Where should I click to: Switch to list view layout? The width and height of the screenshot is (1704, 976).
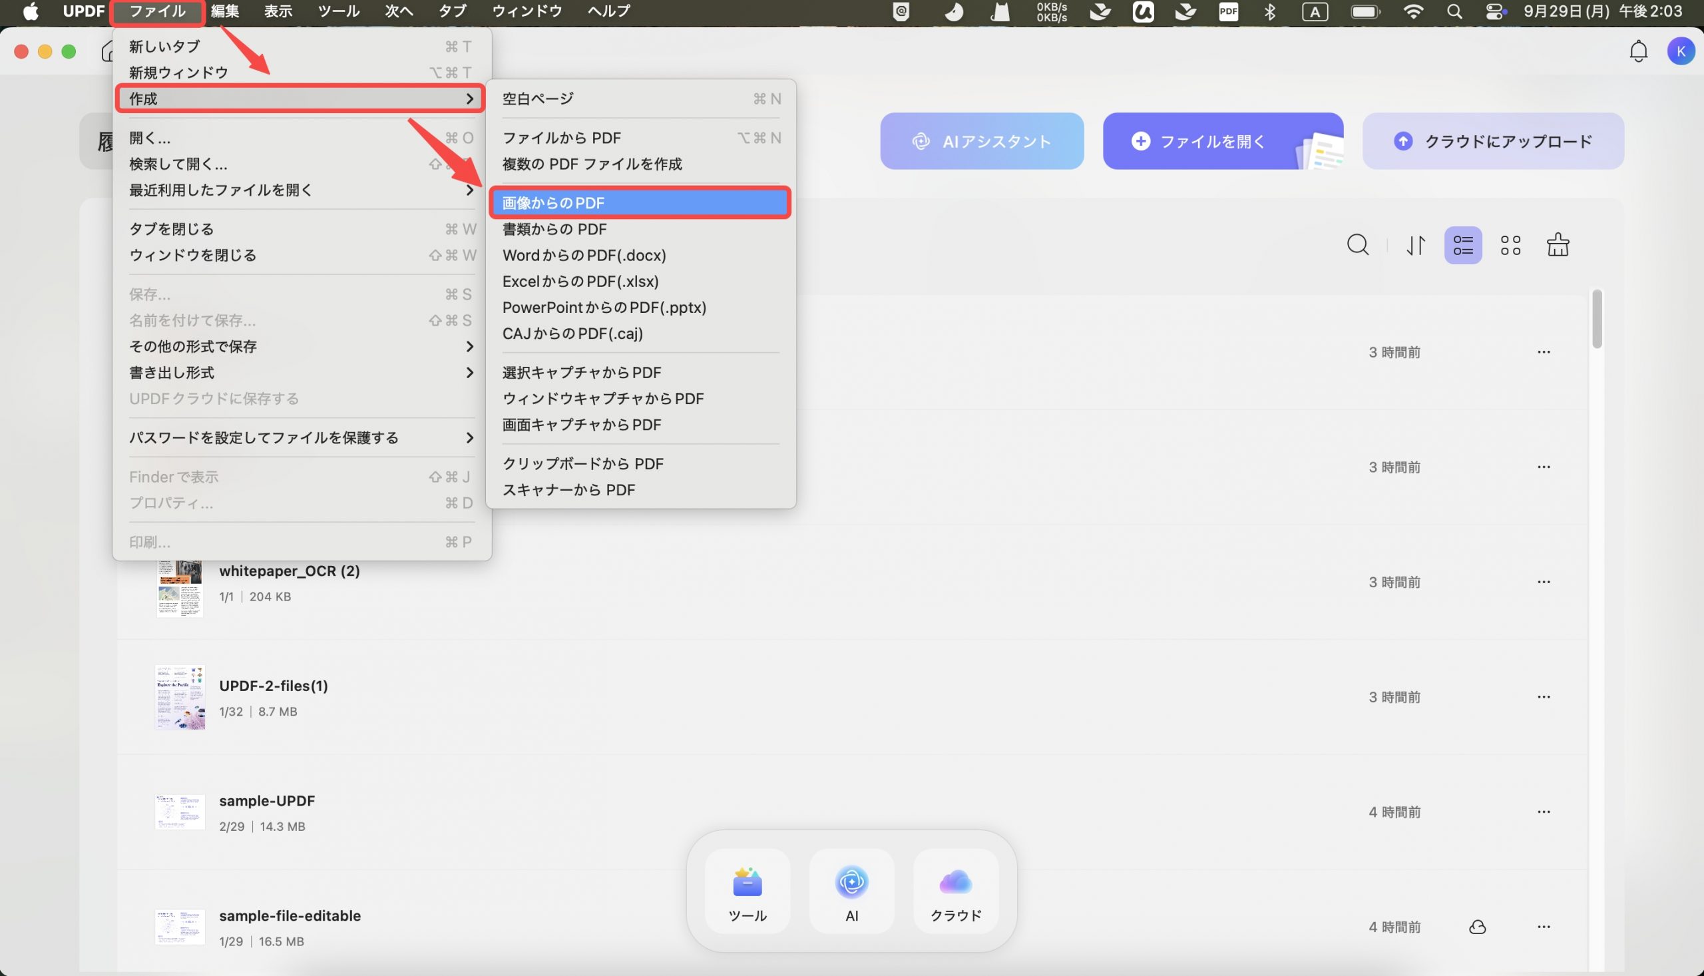[1463, 245]
